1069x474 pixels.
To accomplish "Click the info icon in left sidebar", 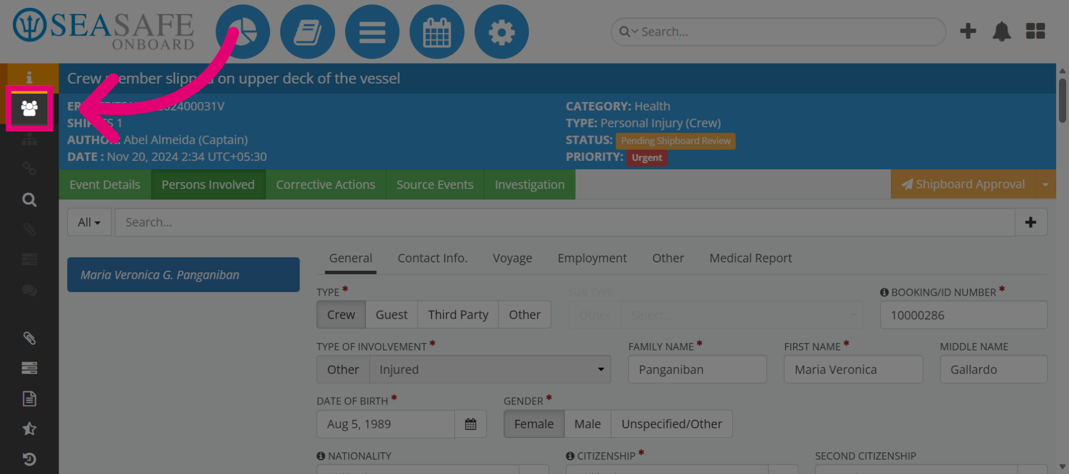I will (x=29, y=77).
